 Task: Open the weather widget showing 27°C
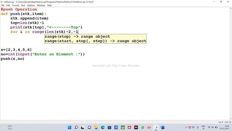point(8,127)
